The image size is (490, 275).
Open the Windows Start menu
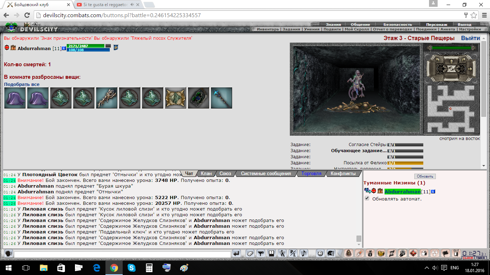point(8,267)
